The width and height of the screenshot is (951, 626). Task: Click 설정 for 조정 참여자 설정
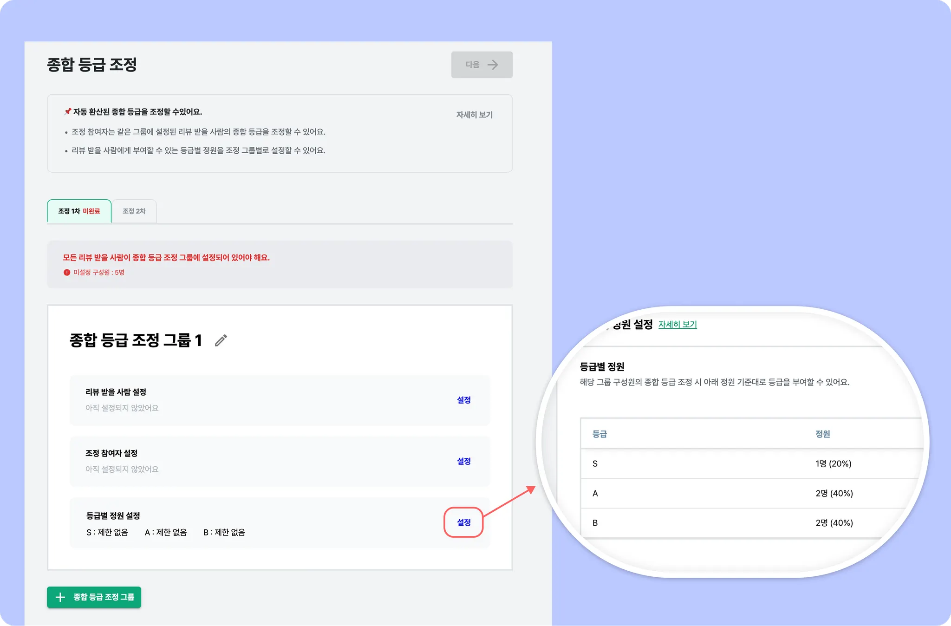point(463,461)
